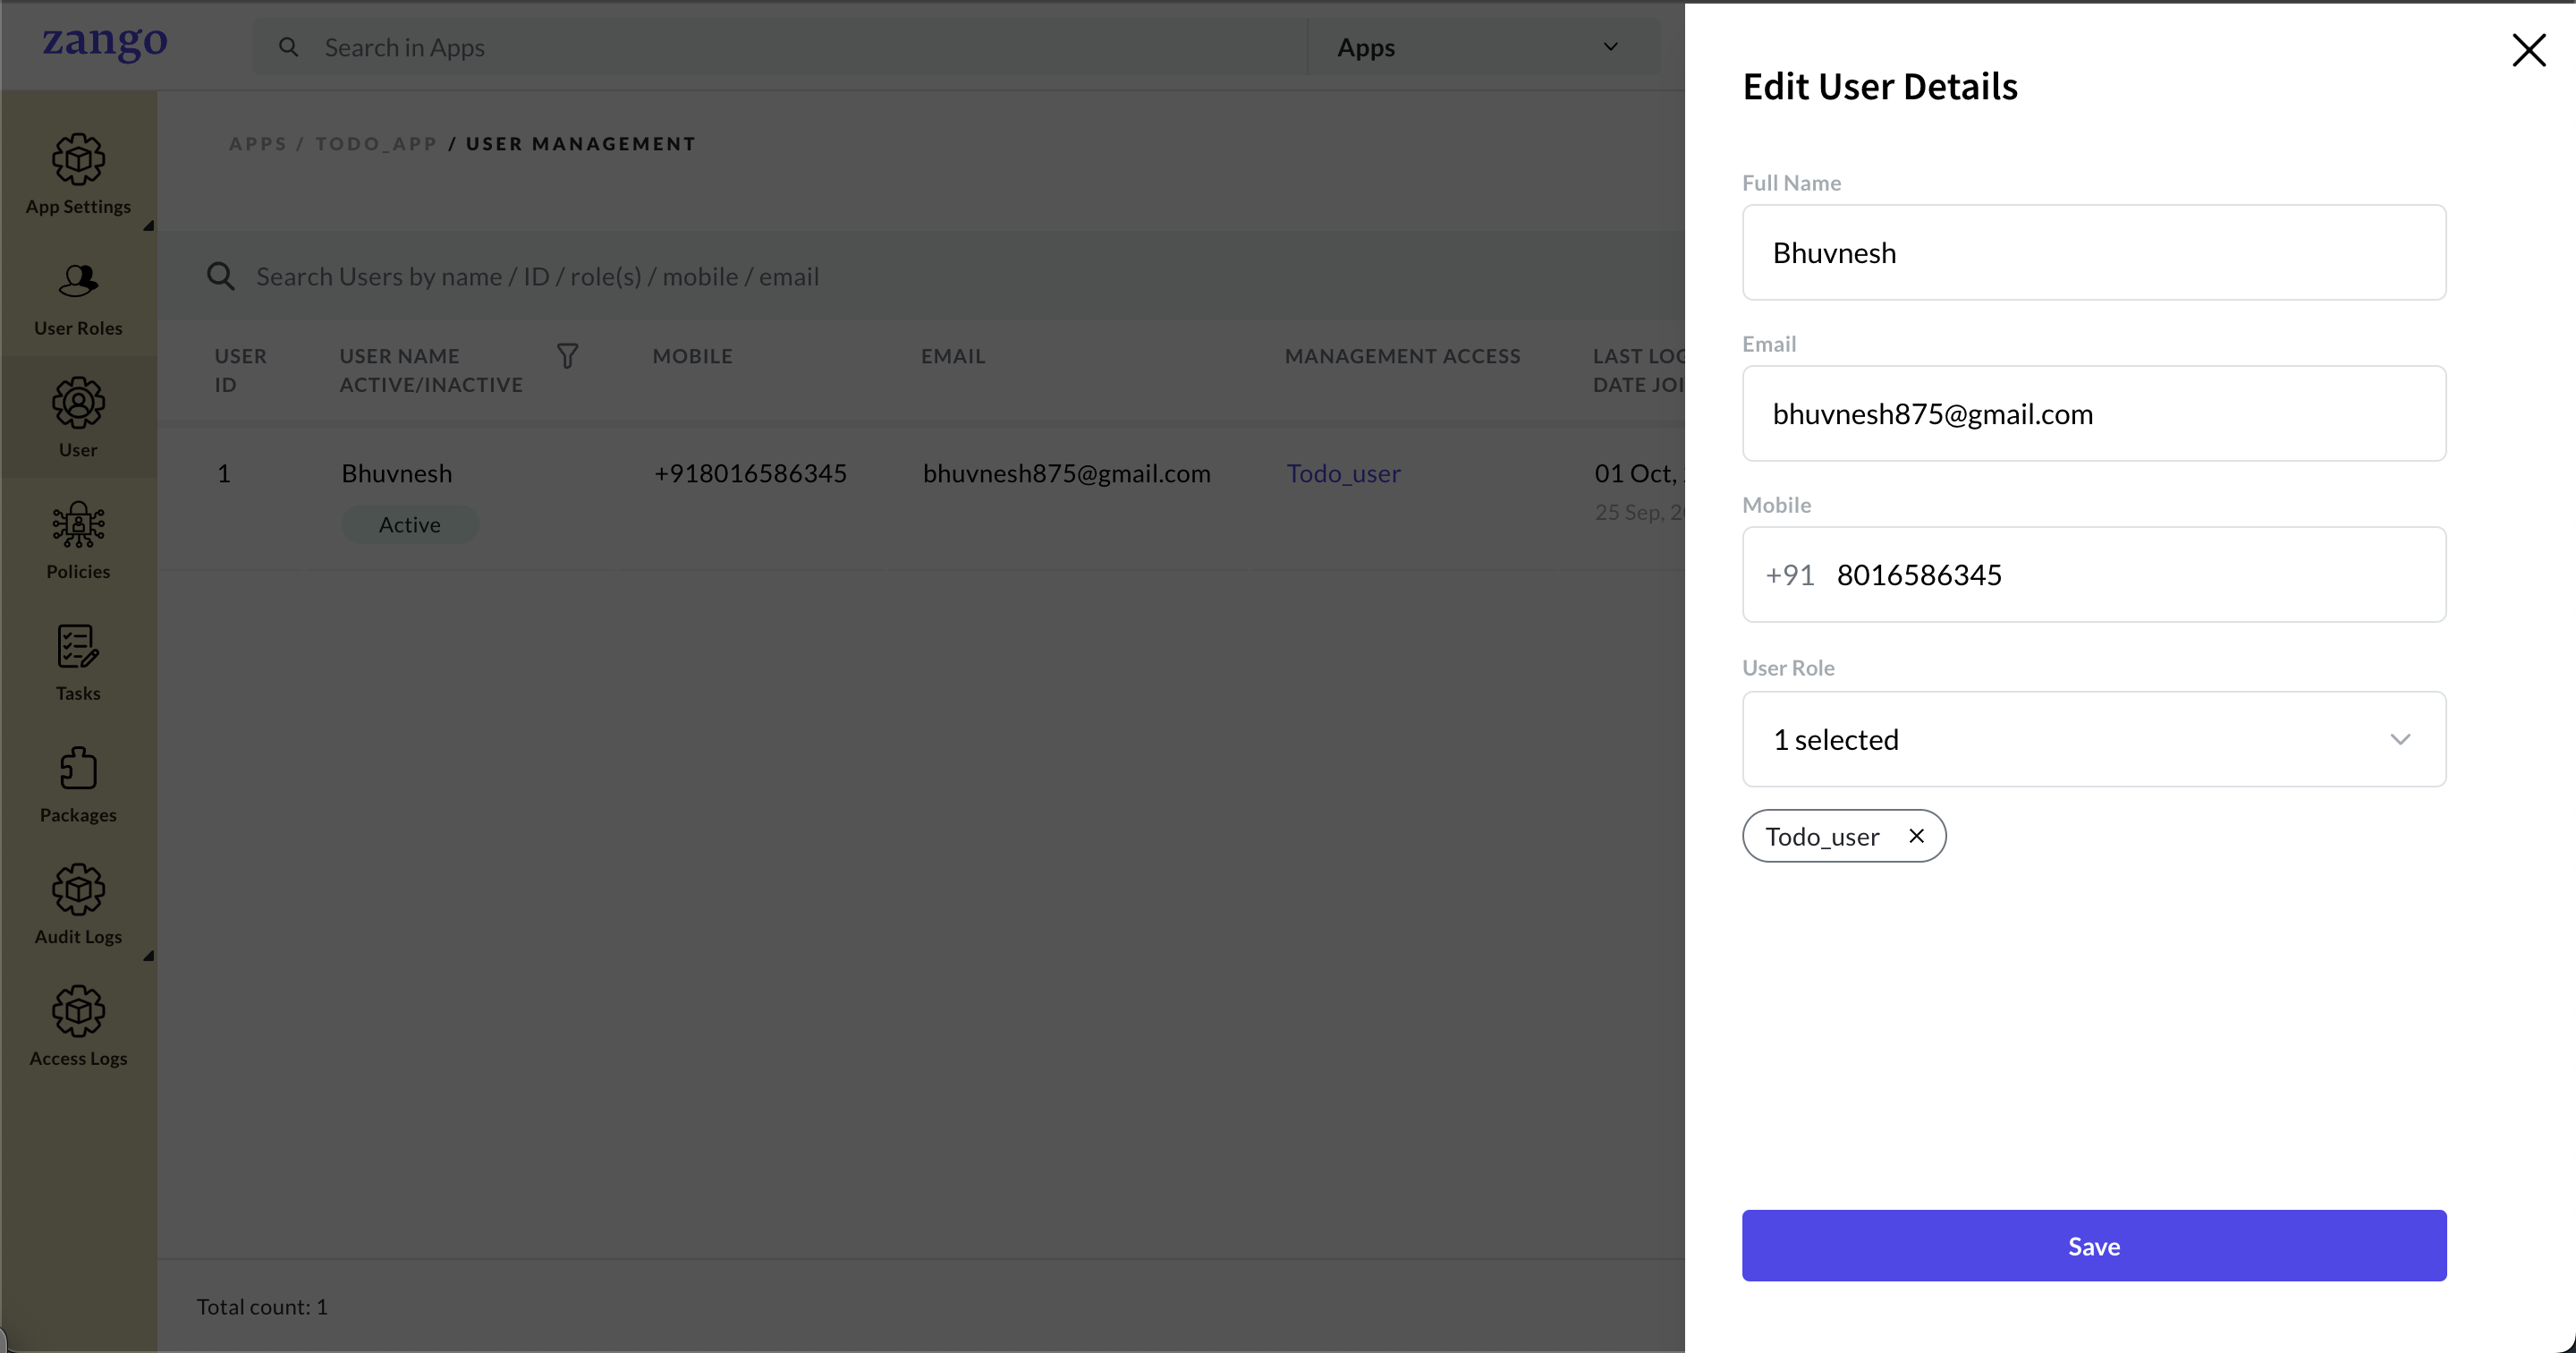Open the Packages section
The width and height of the screenshot is (2576, 1353).
point(78,785)
